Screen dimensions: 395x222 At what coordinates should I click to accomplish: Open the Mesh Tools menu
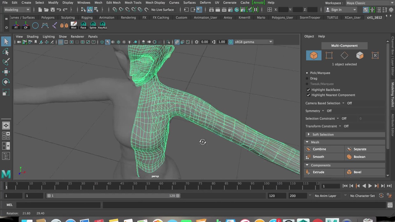pyautogui.click(x=133, y=2)
